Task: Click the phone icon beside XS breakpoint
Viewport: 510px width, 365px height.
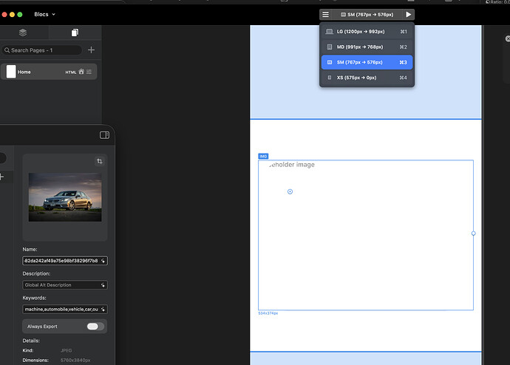Action: tap(330, 78)
